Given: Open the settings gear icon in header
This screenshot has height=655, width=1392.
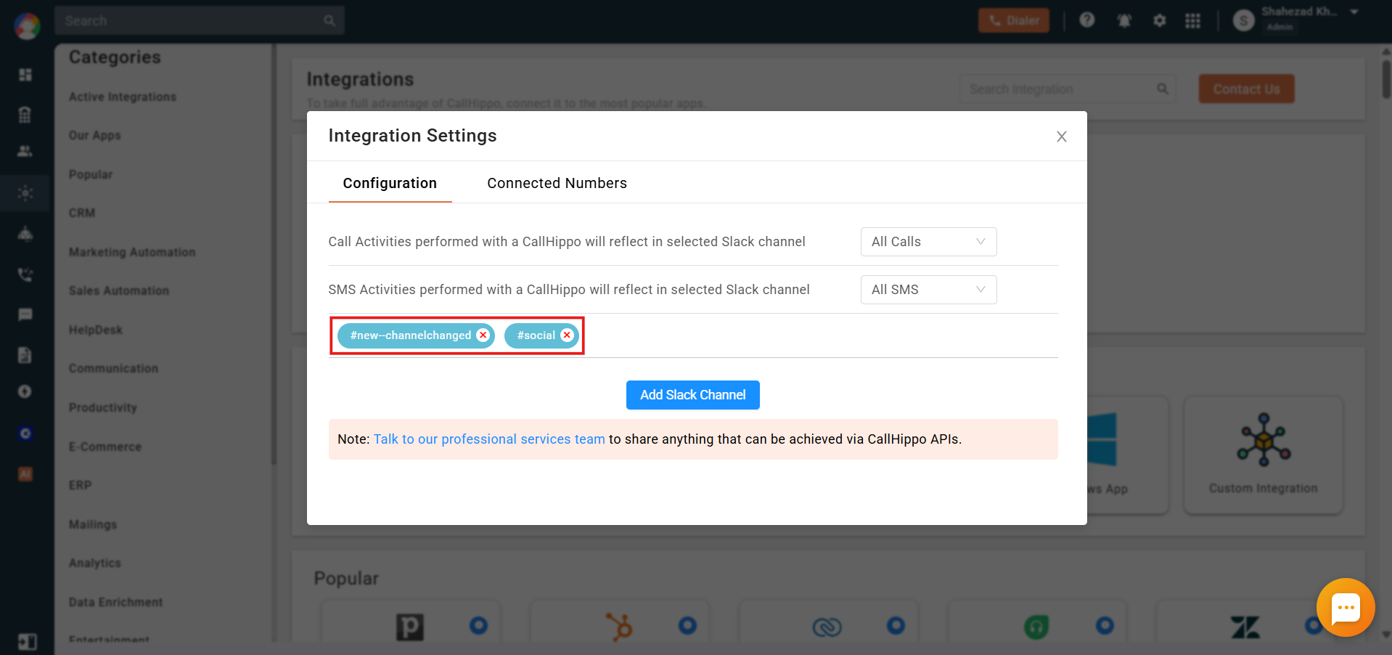Looking at the screenshot, I should (x=1160, y=20).
